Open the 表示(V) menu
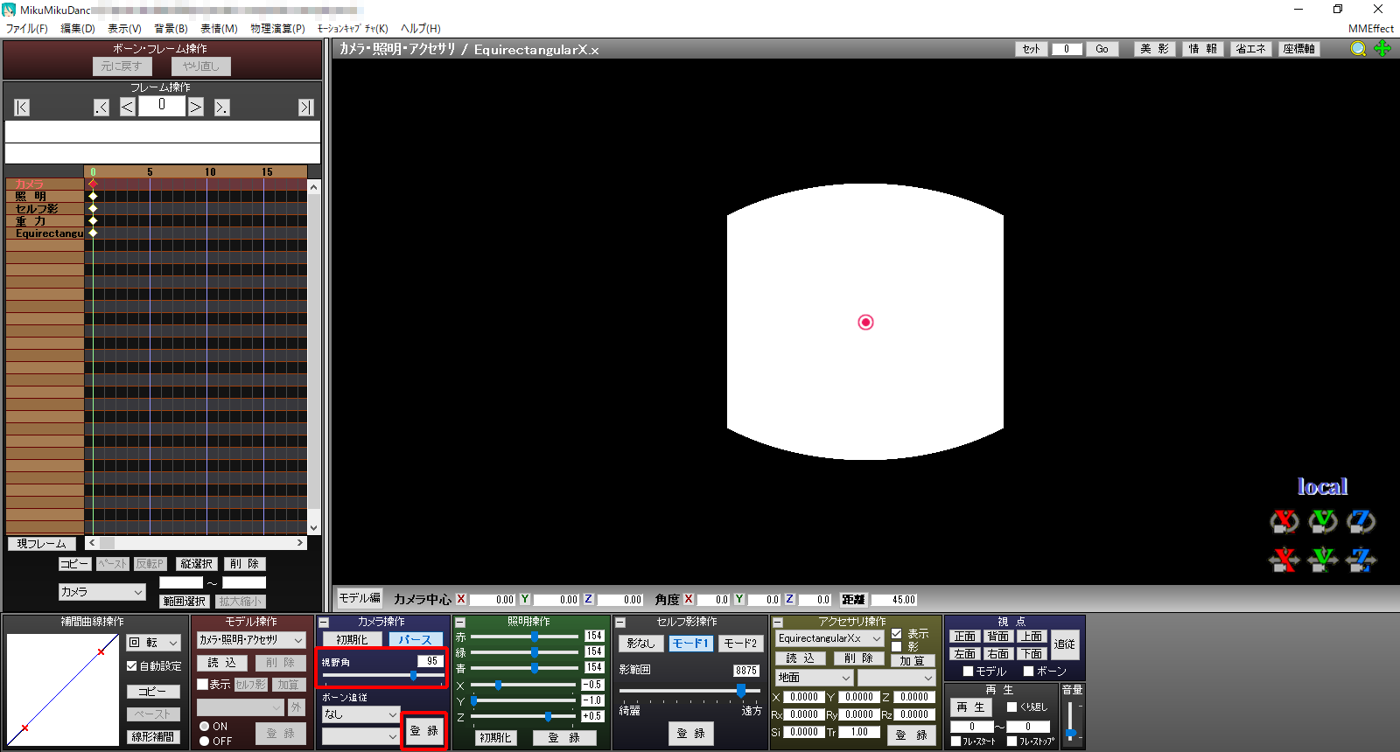 (124, 29)
